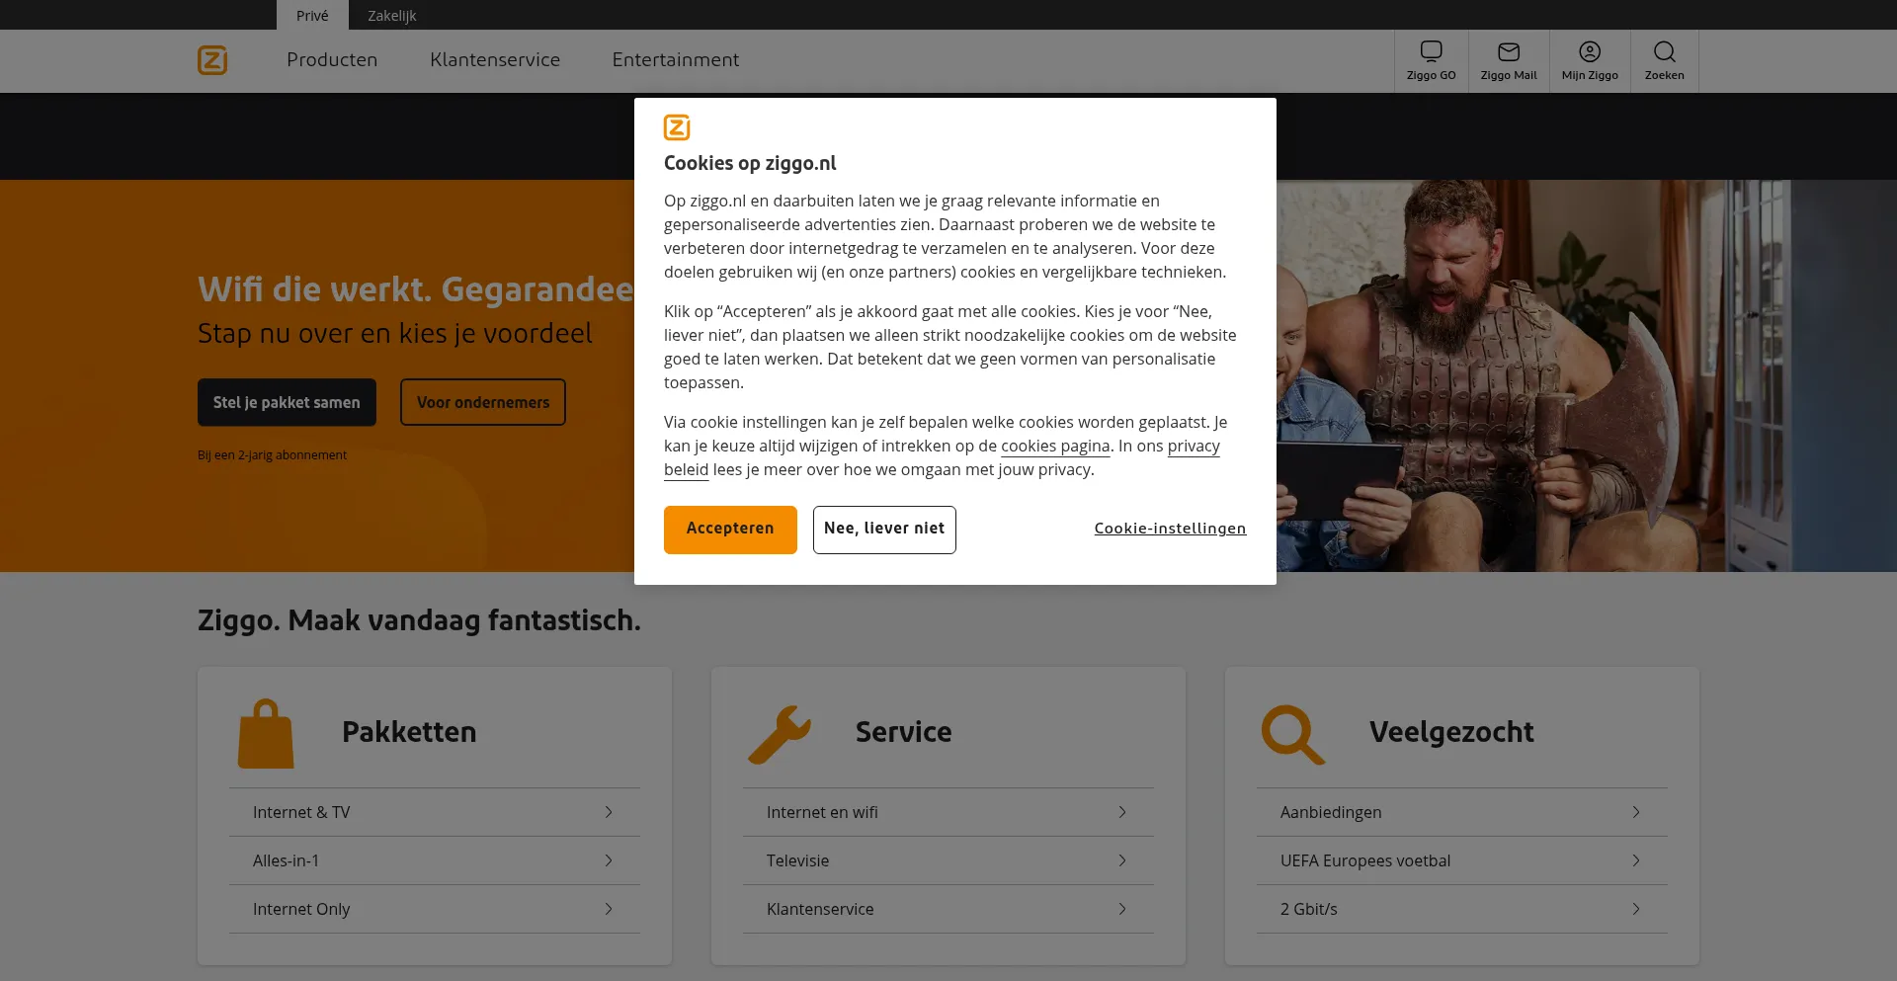Click the Zoeken magnifier icon
Image resolution: width=1897 pixels, height=981 pixels.
1664,51
